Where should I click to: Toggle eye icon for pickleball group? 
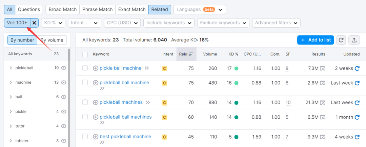pos(64,68)
